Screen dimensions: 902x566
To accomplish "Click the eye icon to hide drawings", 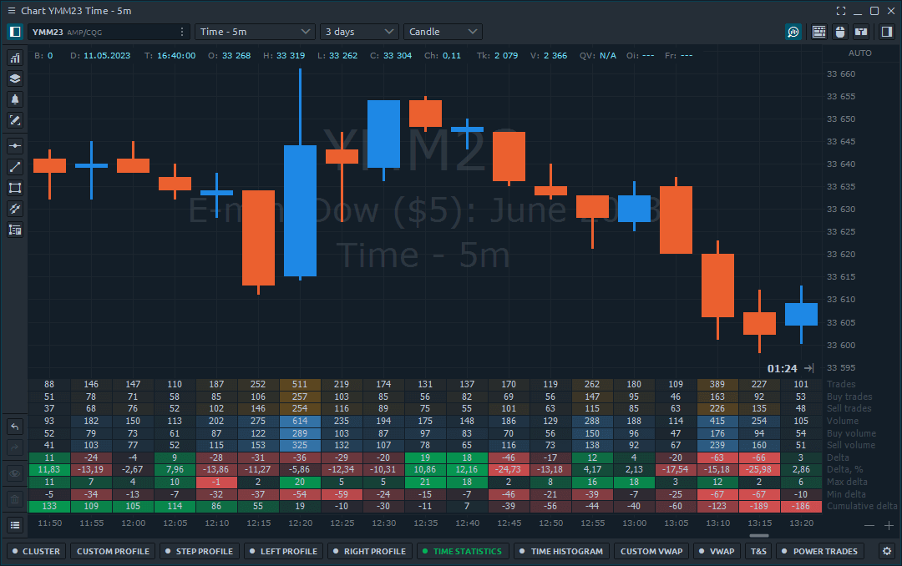I will coord(14,473).
